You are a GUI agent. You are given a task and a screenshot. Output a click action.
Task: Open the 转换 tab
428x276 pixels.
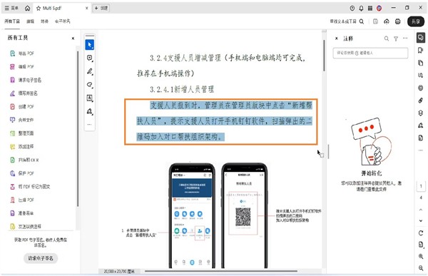point(44,21)
